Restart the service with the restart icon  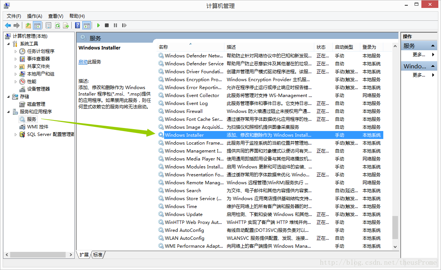coord(124,25)
